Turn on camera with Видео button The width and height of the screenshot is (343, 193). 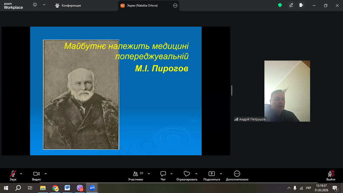(36, 175)
